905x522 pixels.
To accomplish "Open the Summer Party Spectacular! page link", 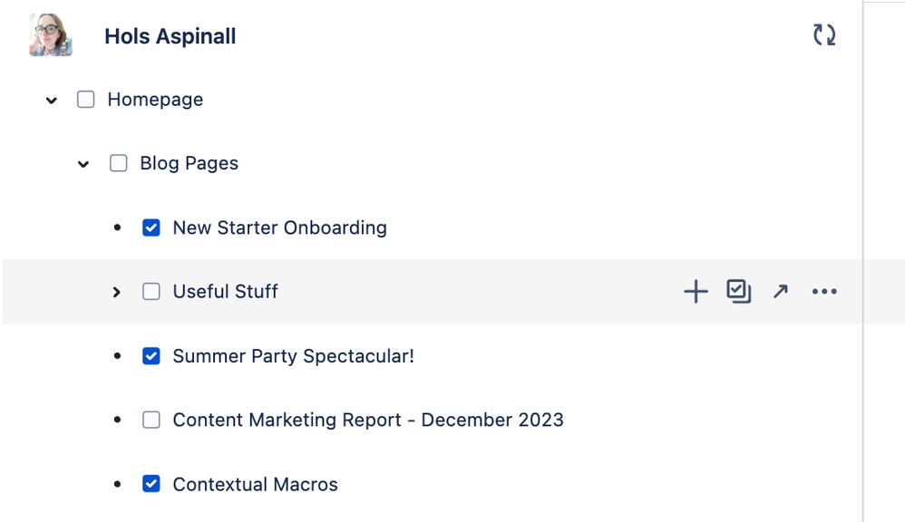I will [x=292, y=356].
